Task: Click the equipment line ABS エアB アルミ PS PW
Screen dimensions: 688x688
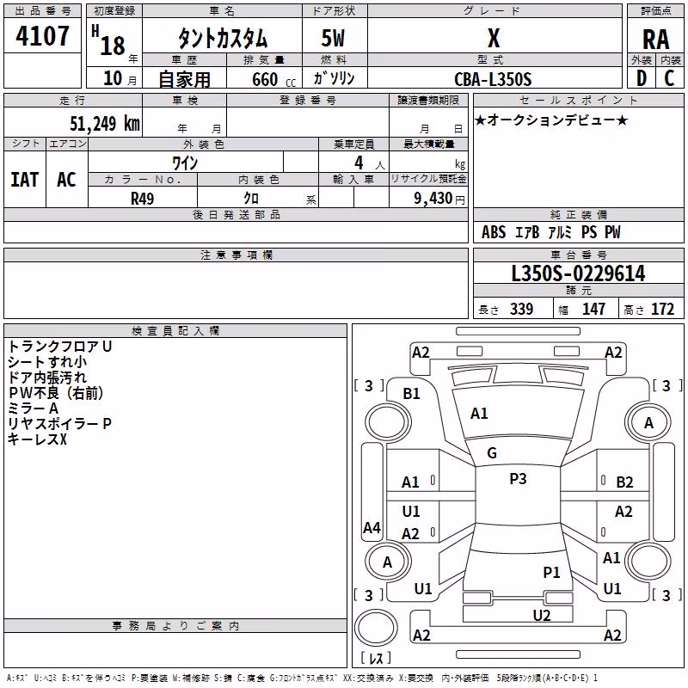Action: pyautogui.click(x=550, y=232)
